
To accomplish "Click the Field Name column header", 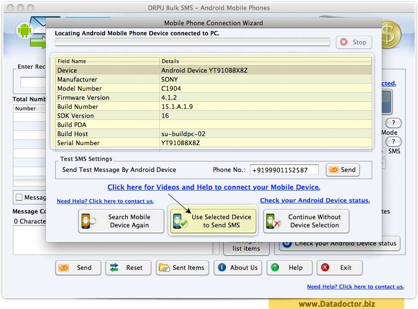I will click(107, 61).
